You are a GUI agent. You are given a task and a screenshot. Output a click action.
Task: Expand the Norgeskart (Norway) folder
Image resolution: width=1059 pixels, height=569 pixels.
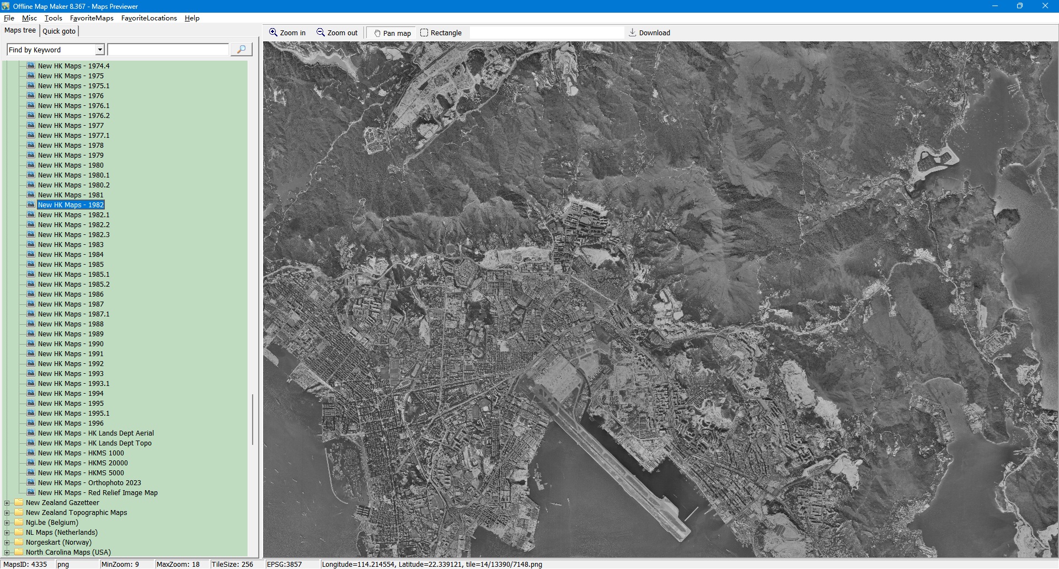point(7,542)
